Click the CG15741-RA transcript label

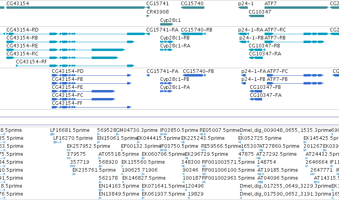163,30
